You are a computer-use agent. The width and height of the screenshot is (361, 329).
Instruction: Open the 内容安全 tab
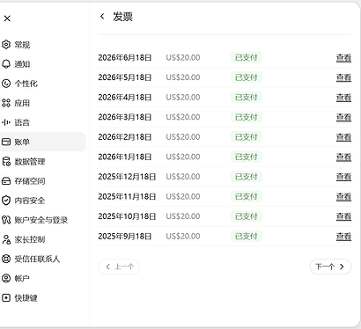[x=43, y=201]
